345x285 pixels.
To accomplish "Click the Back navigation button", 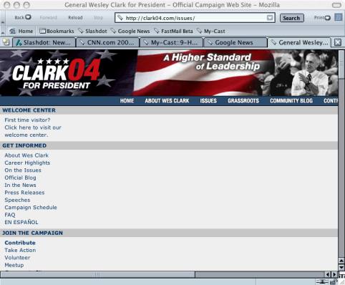I will tap(23, 17).
